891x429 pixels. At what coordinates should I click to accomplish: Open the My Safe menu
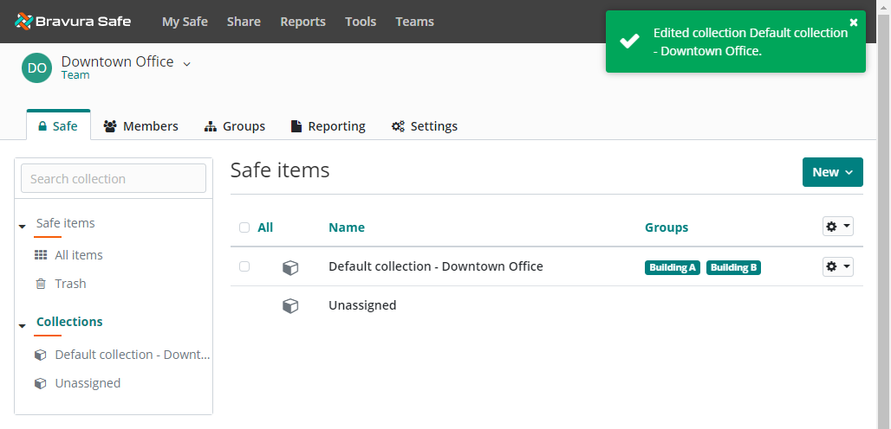185,22
